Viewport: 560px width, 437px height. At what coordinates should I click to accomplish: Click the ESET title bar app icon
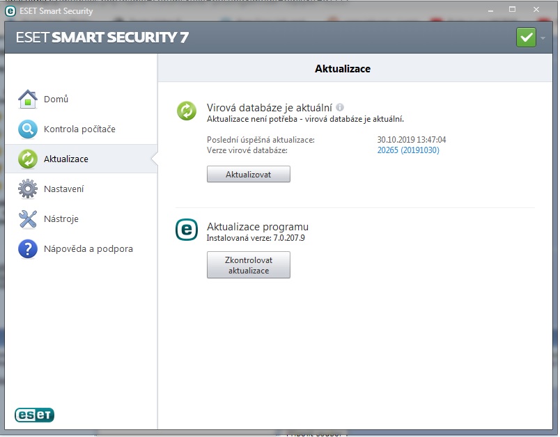pyautogui.click(x=10, y=10)
